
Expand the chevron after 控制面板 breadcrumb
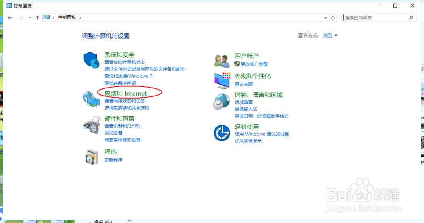click(80, 17)
